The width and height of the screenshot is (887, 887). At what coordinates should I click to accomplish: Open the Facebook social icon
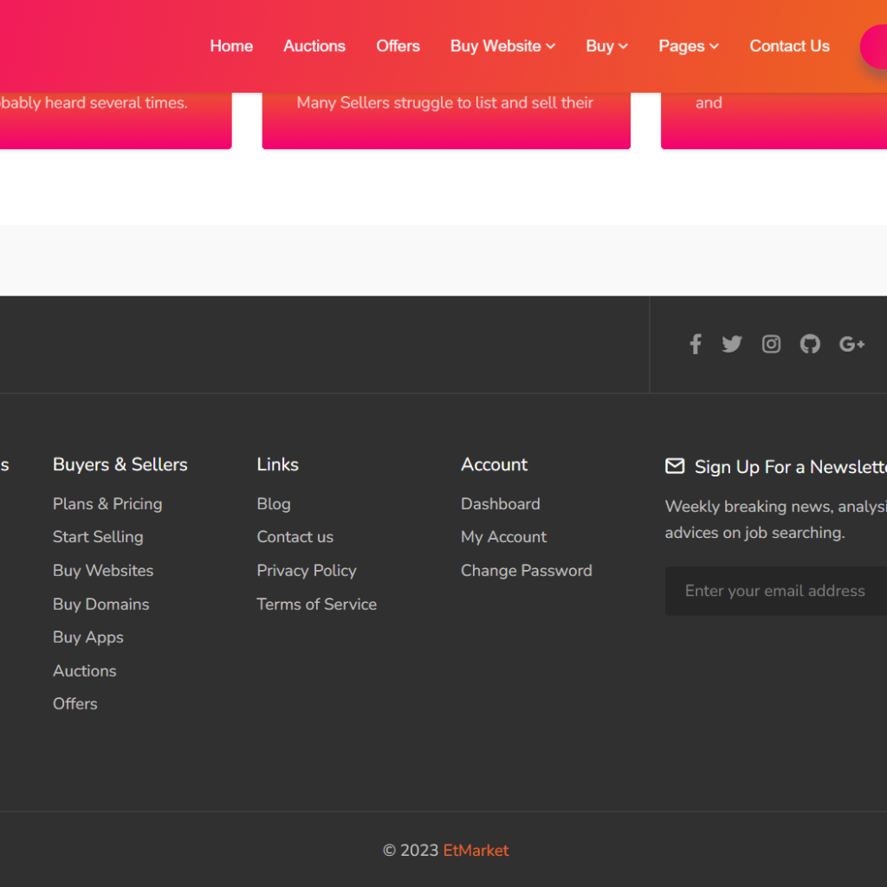pyautogui.click(x=695, y=345)
